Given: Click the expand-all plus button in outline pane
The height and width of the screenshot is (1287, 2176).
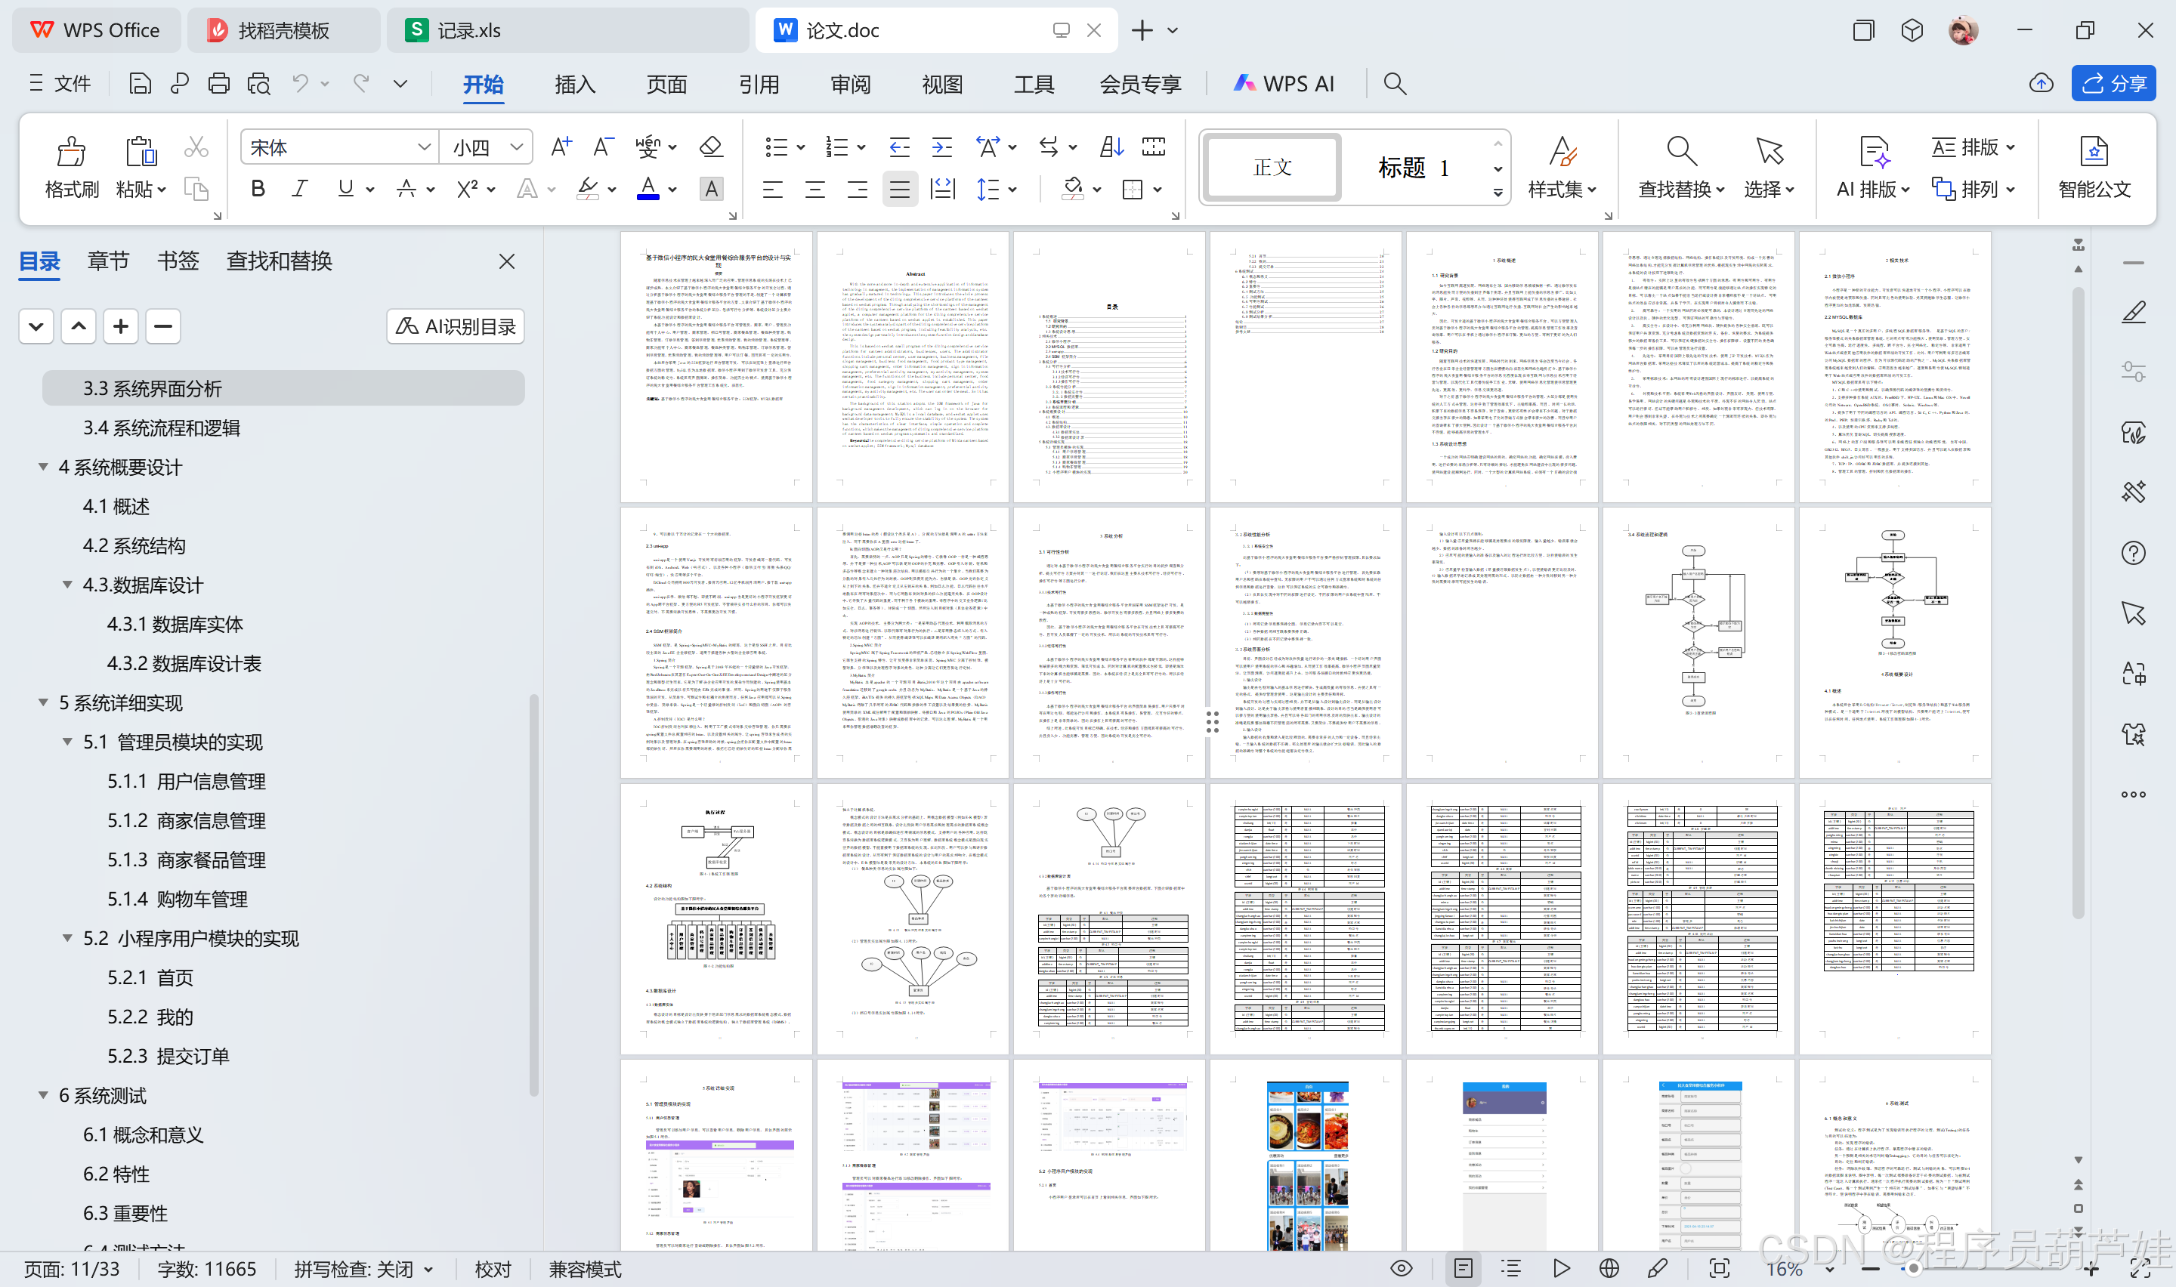Looking at the screenshot, I should click(x=121, y=326).
